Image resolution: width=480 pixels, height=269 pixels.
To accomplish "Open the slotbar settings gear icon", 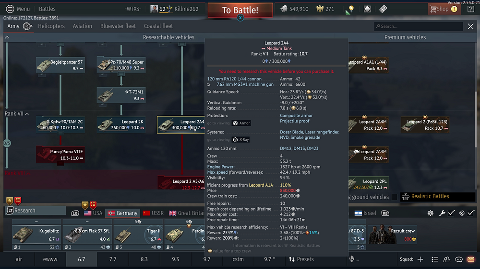I will pos(431,213).
